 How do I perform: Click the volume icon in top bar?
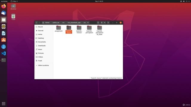[184, 1]
